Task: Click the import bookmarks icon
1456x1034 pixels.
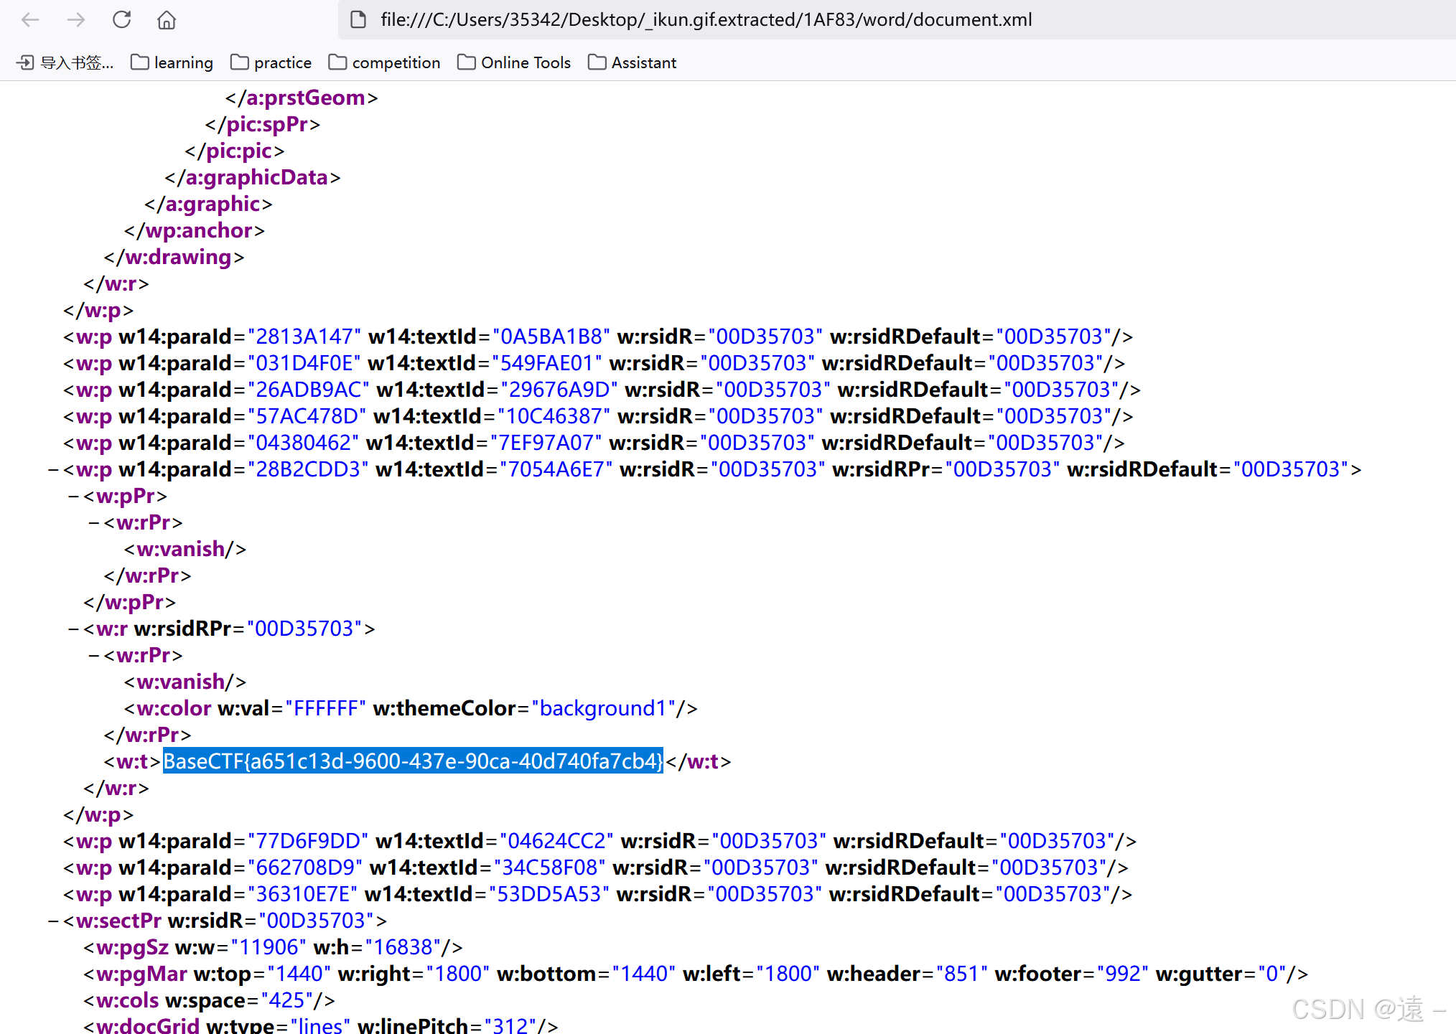Action: pos(26,62)
